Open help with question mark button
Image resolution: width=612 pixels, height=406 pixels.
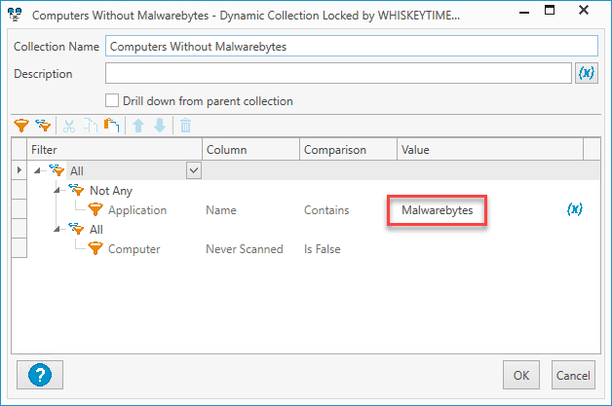[x=40, y=375]
